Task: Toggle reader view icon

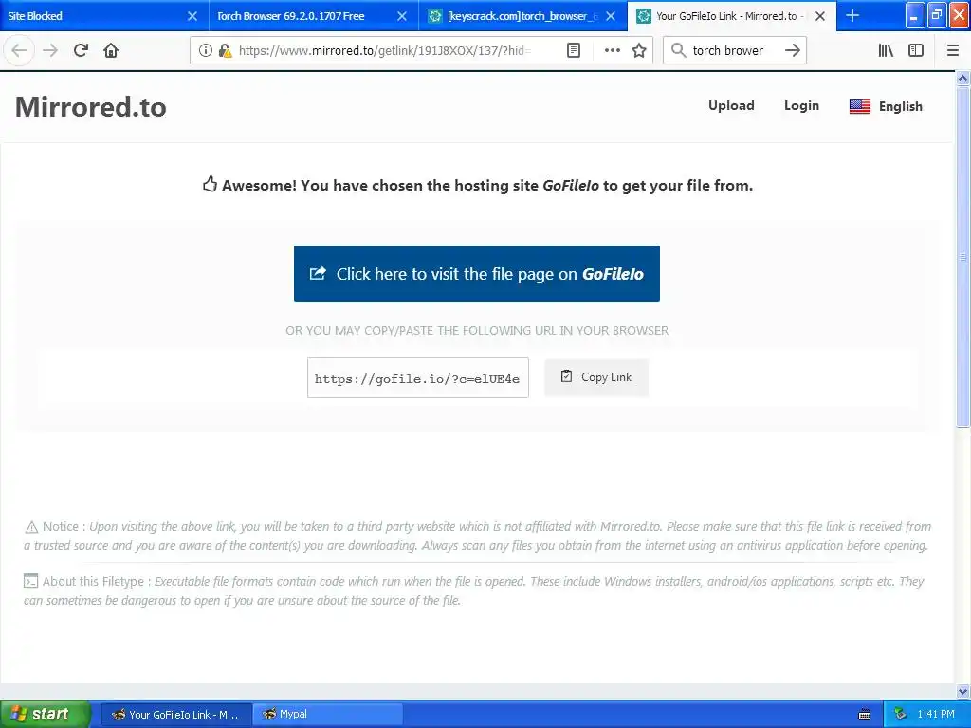Action: click(574, 51)
